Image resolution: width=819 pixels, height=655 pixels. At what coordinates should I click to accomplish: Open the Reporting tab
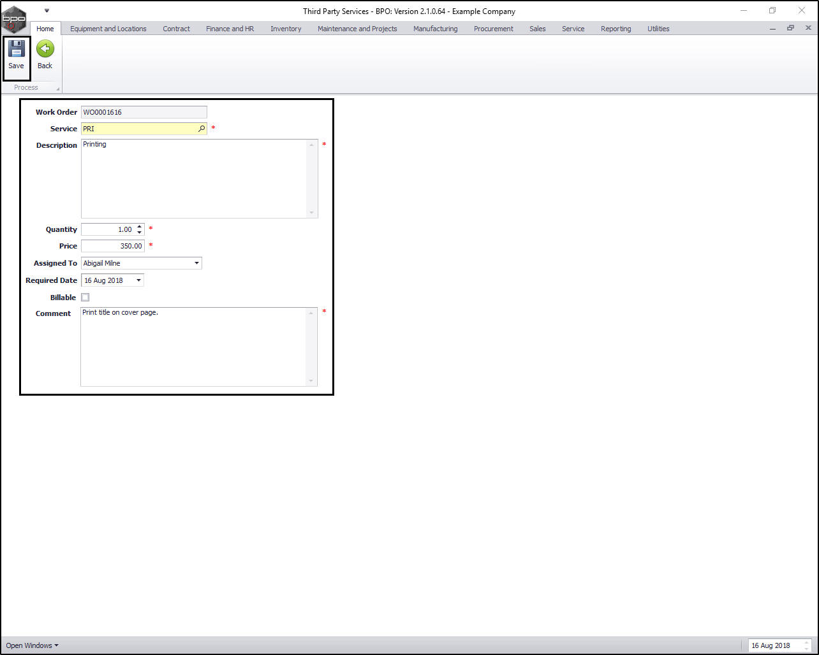616,29
